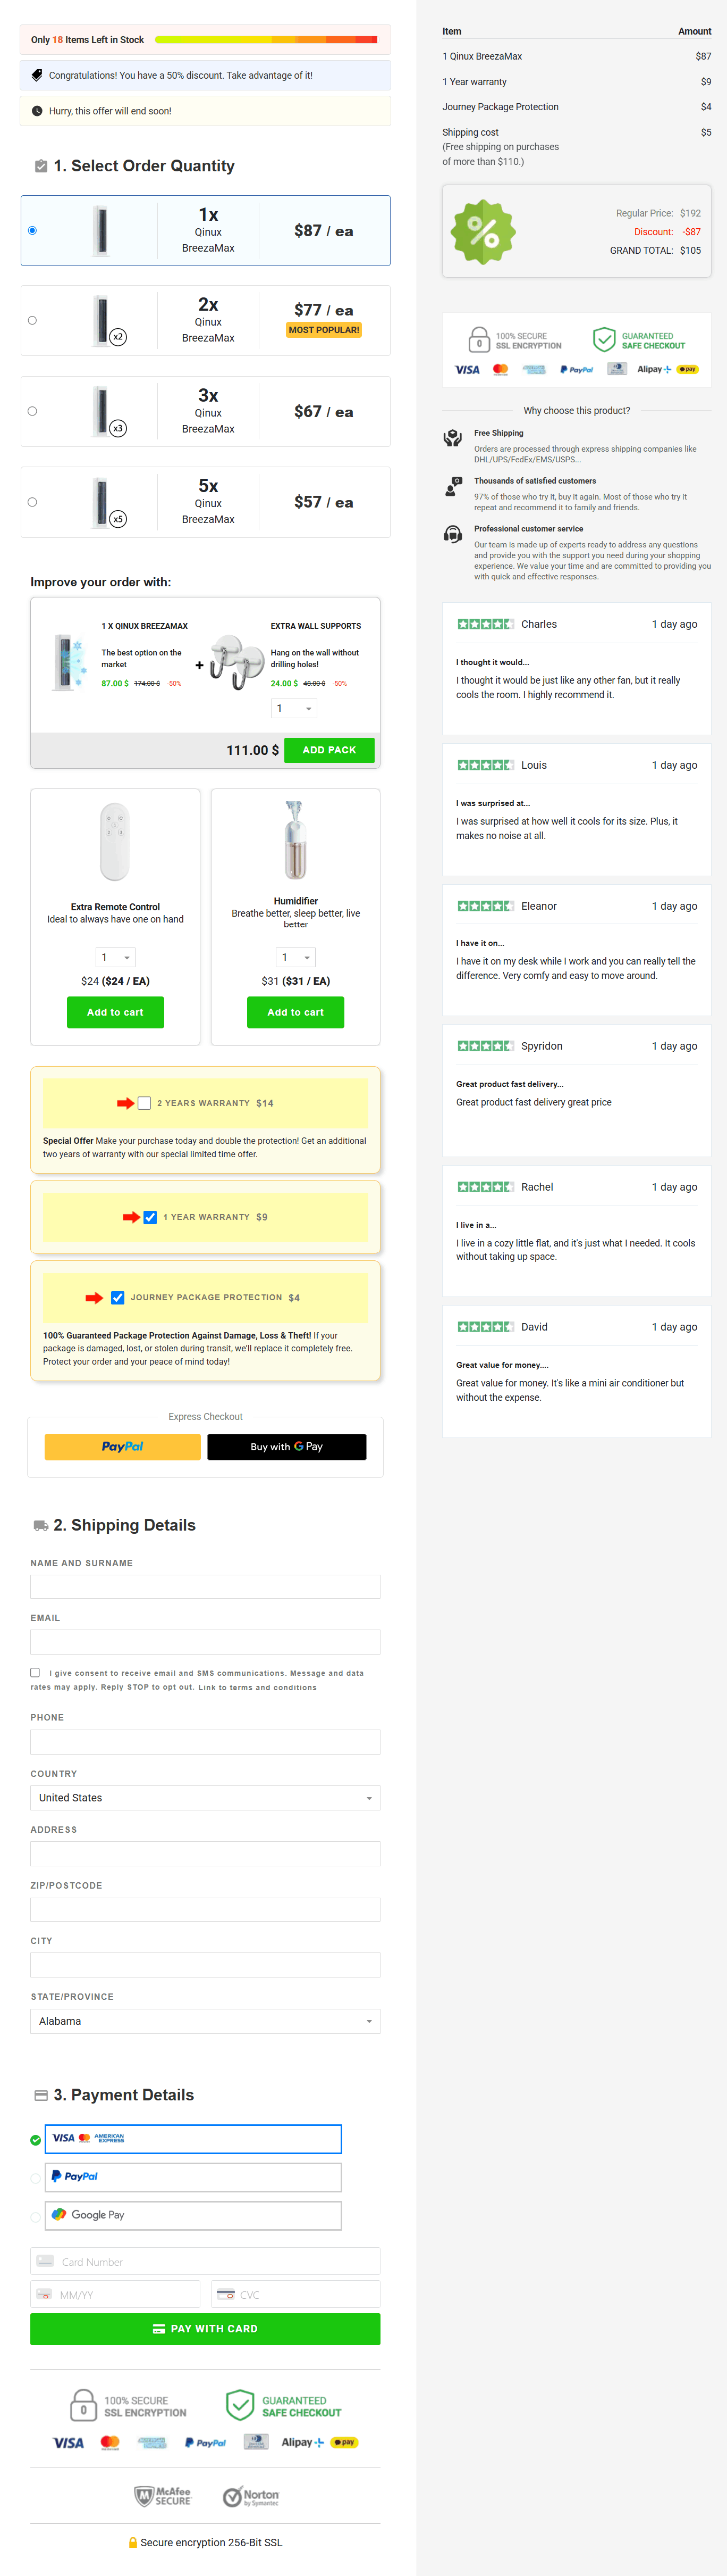Uncheck Journey Package Protection

click(x=118, y=1297)
